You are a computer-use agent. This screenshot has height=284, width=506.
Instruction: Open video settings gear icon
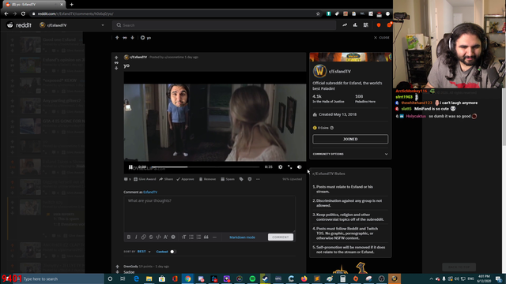click(280, 166)
